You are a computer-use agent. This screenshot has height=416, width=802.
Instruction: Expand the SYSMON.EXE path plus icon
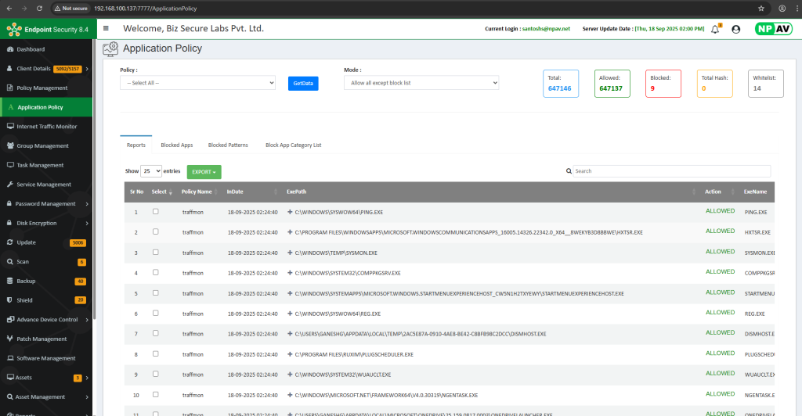pyautogui.click(x=290, y=253)
